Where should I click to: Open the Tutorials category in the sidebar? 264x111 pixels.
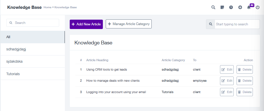[33, 74]
